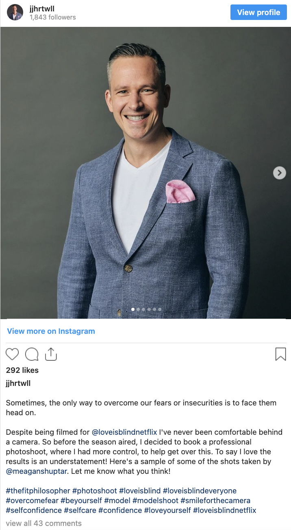The width and height of the screenshot is (291, 530).
Task: Open the View more on Instagram link
Action: tap(51, 331)
